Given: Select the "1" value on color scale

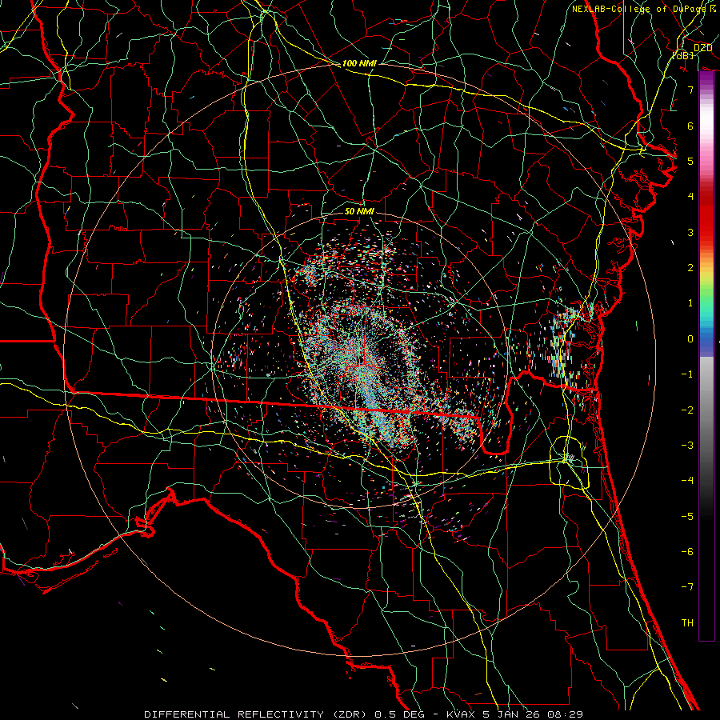Looking at the screenshot, I should pyautogui.click(x=690, y=303).
